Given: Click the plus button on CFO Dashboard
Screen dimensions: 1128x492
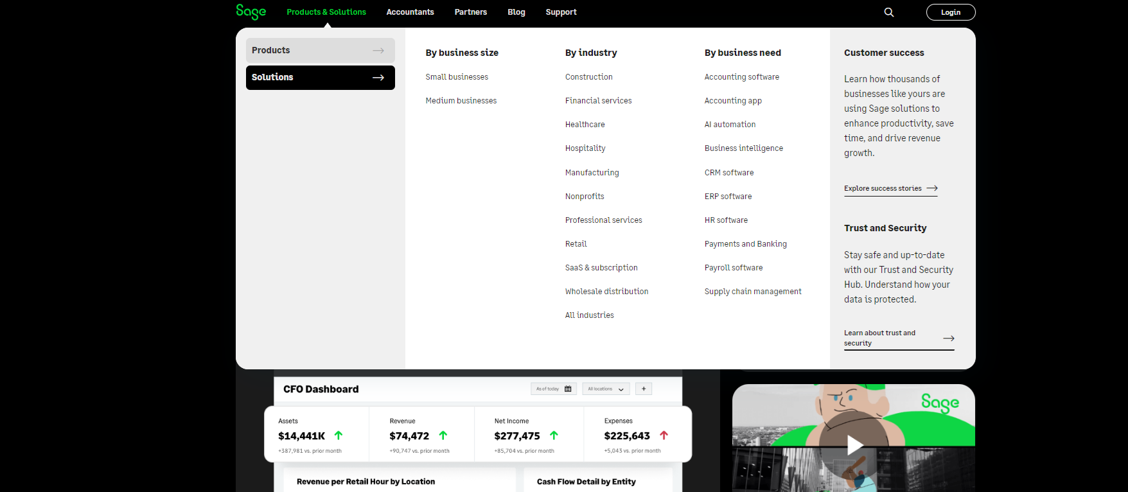Looking at the screenshot, I should [644, 389].
